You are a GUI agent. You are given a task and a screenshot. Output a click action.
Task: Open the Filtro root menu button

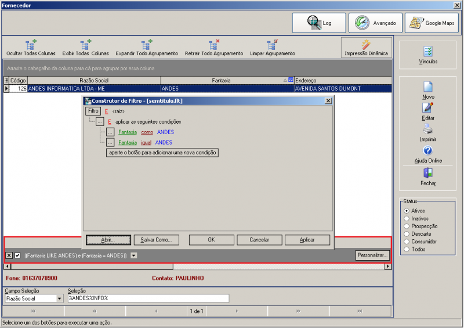[93, 111]
